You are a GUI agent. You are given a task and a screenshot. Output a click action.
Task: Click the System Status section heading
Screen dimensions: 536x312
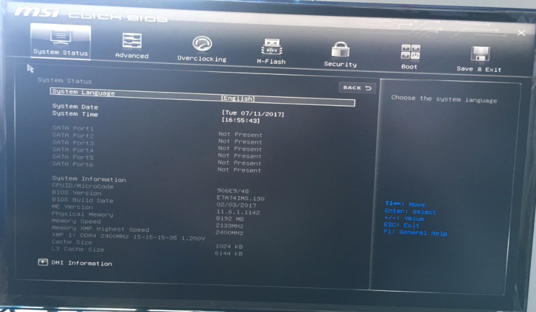click(x=65, y=80)
